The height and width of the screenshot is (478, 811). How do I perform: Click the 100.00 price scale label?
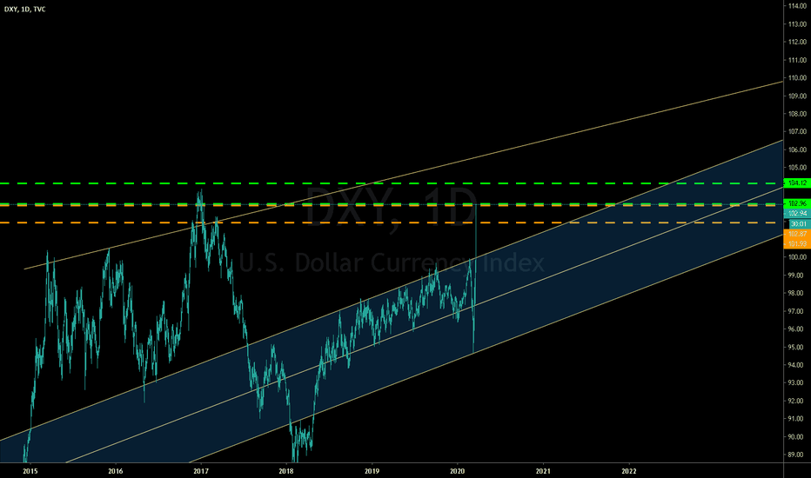(x=797, y=257)
